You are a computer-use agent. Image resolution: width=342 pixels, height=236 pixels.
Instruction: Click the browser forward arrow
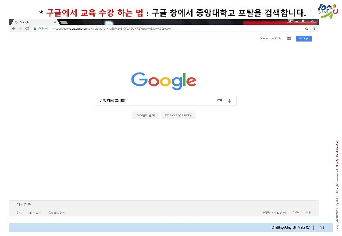(21, 29)
